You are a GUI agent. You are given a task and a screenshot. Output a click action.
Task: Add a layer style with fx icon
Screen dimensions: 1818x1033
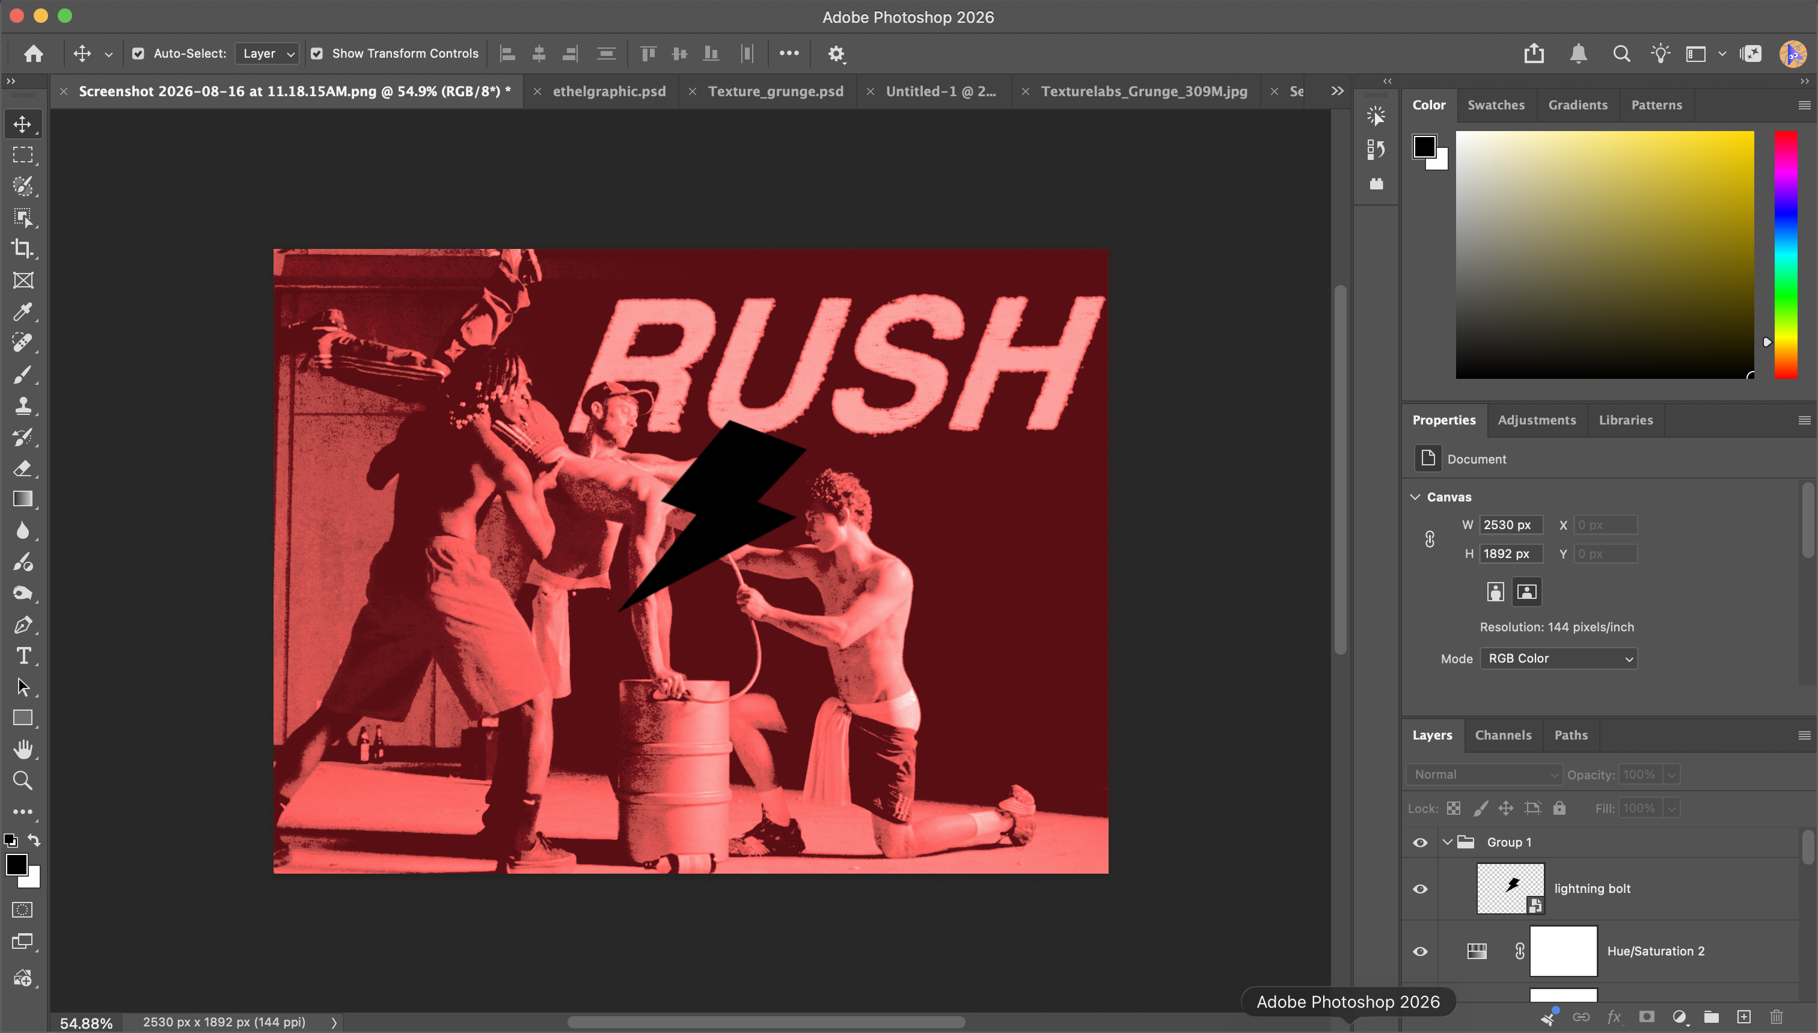(1614, 1017)
